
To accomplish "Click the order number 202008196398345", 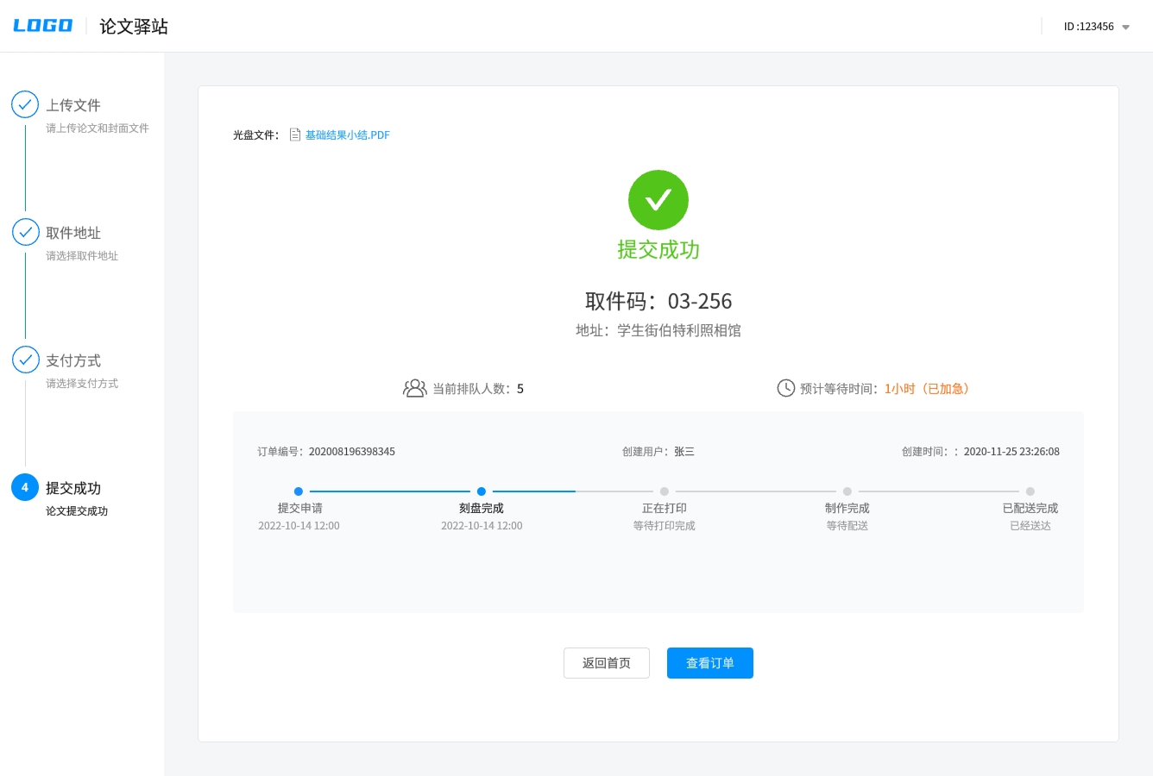I will coord(352,452).
